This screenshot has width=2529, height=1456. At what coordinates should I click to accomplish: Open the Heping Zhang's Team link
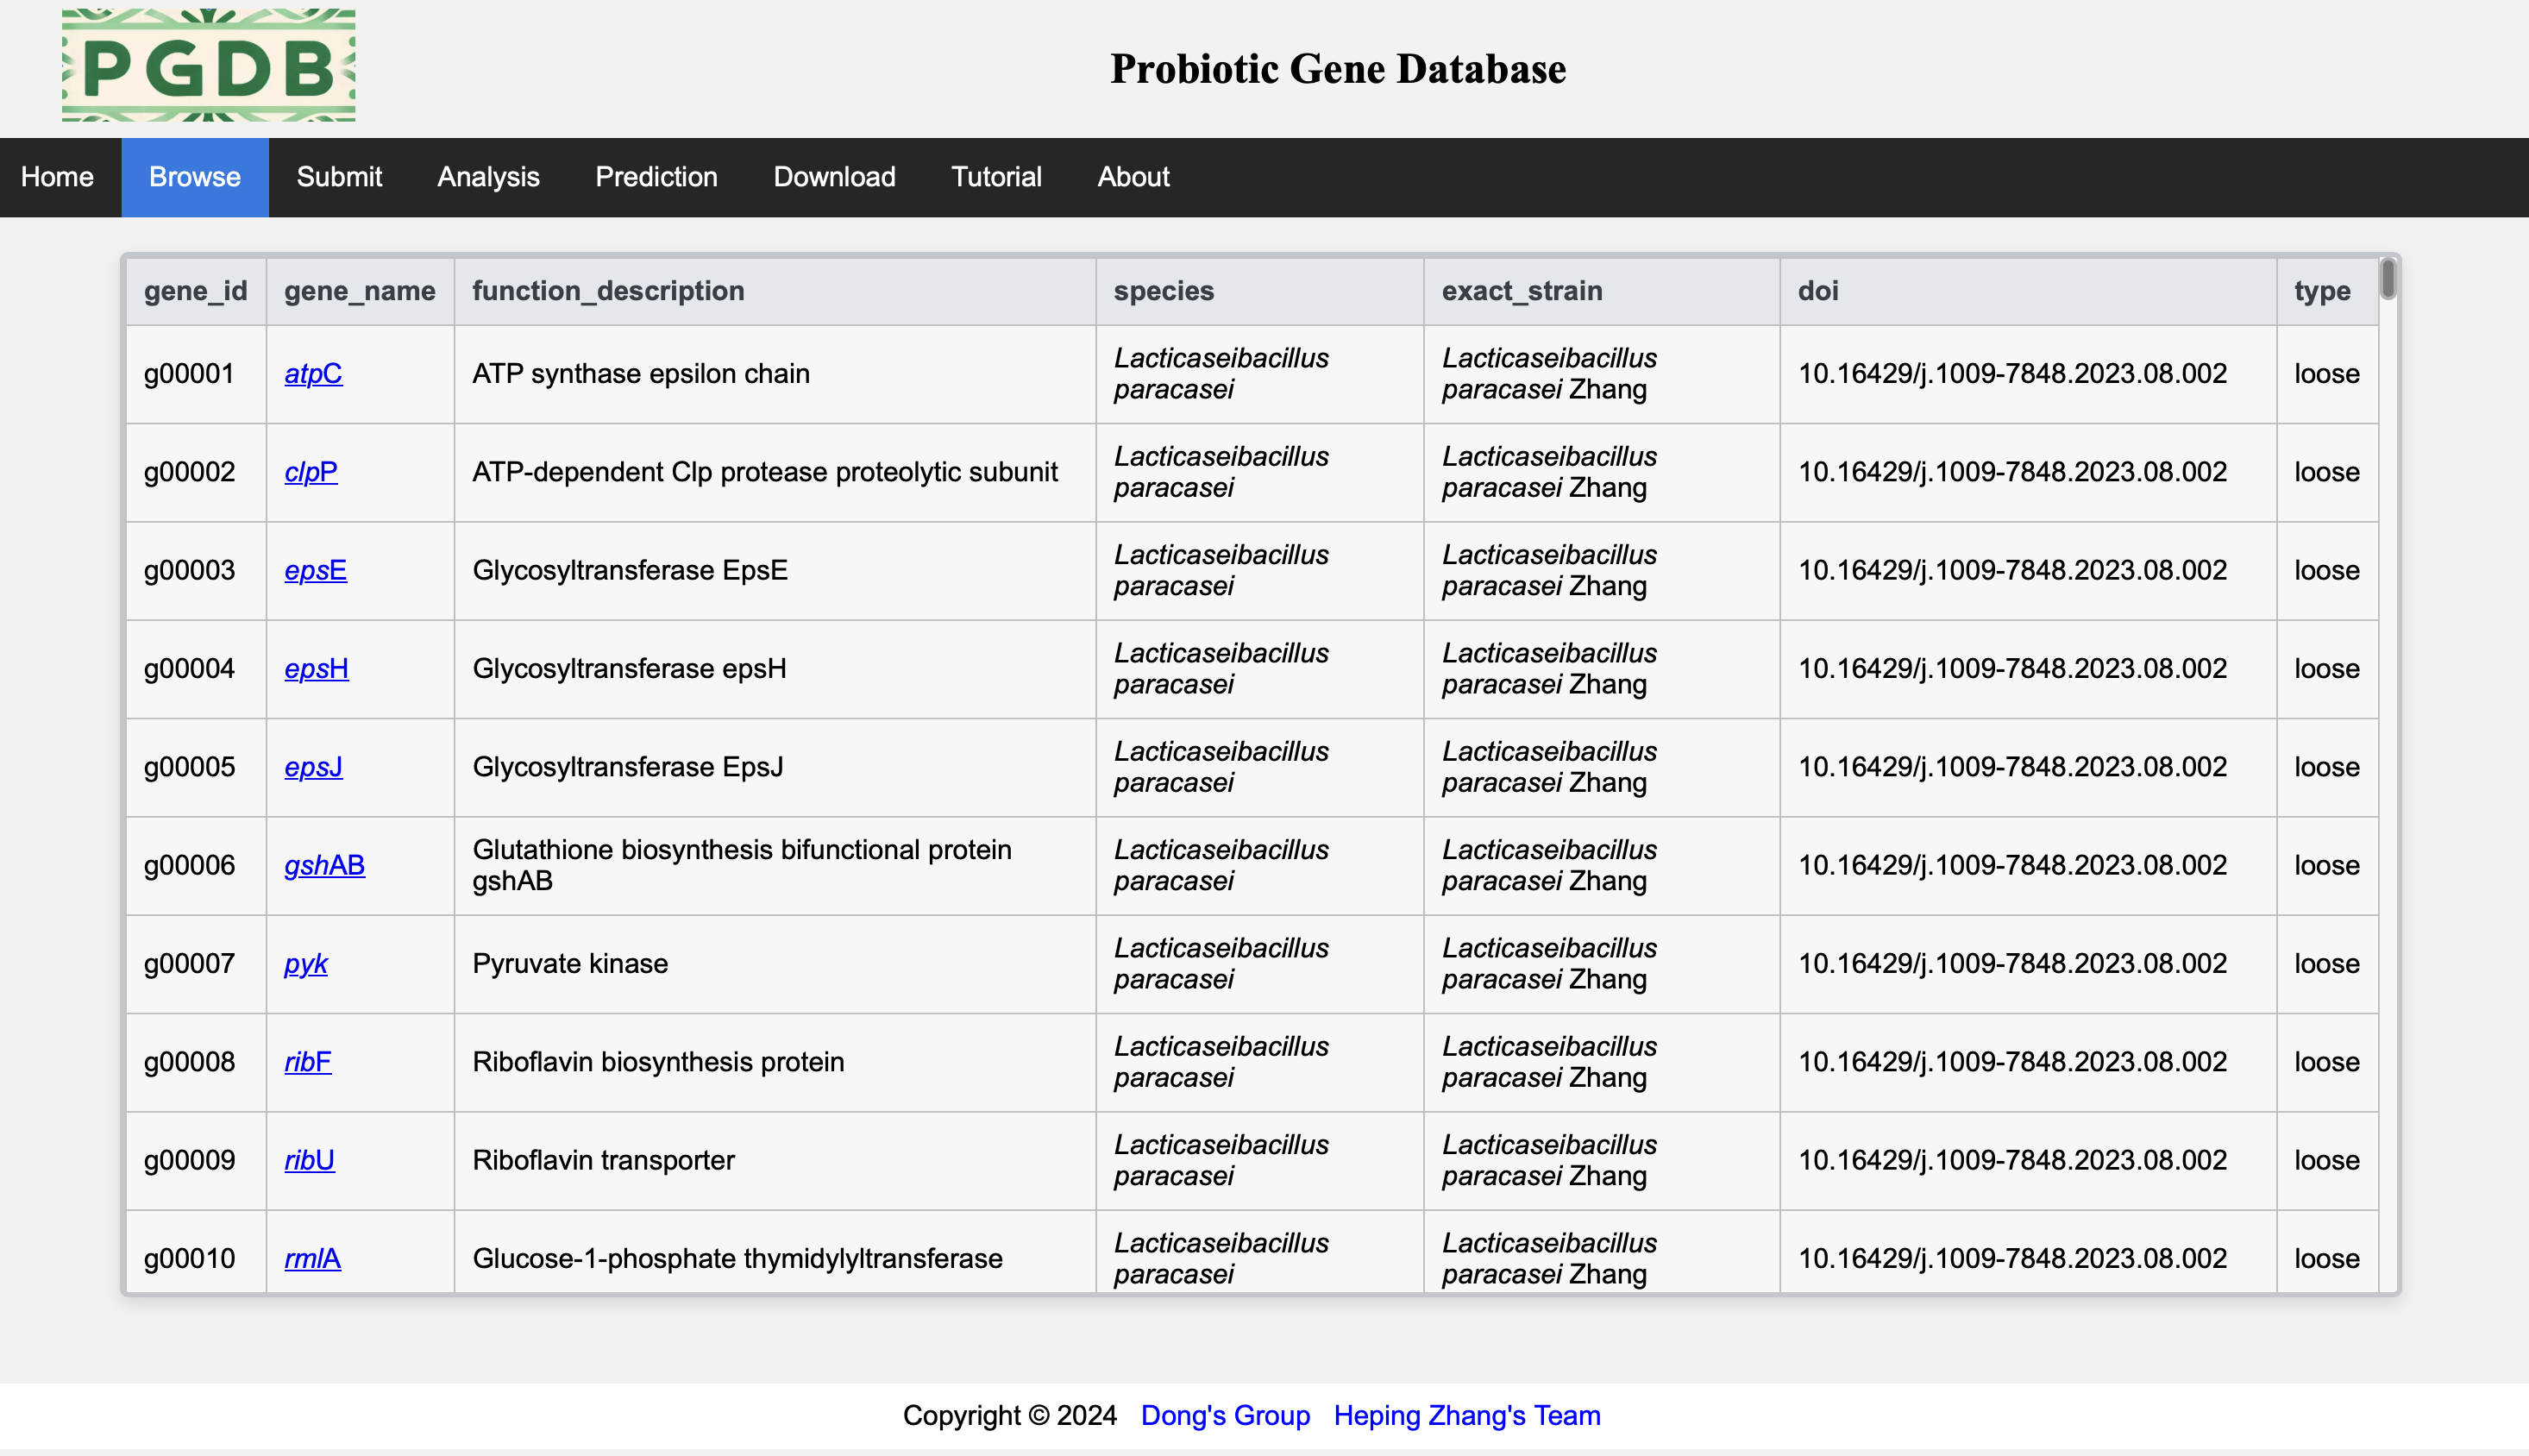tap(1467, 1416)
